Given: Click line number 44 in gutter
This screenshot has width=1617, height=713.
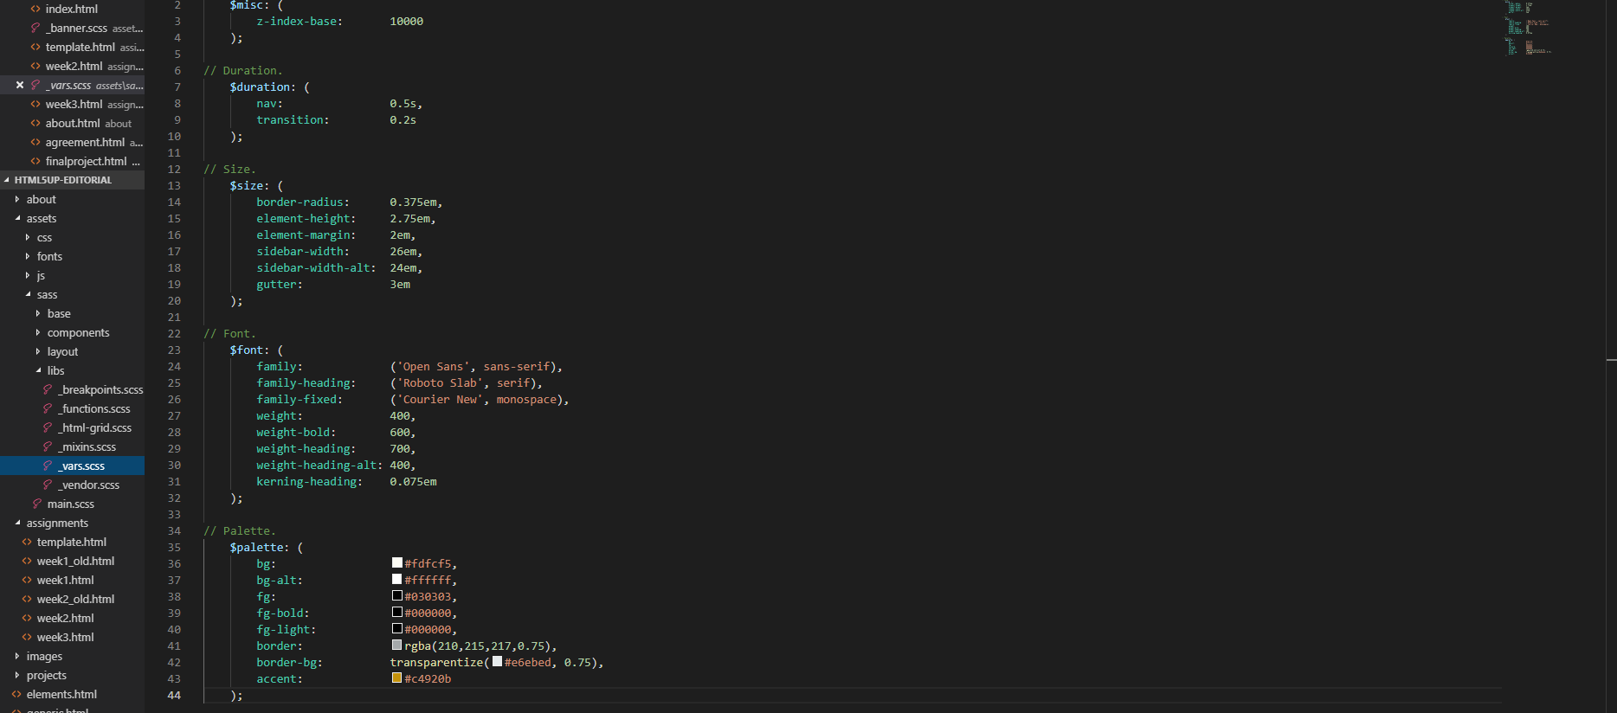Looking at the screenshot, I should 174,695.
